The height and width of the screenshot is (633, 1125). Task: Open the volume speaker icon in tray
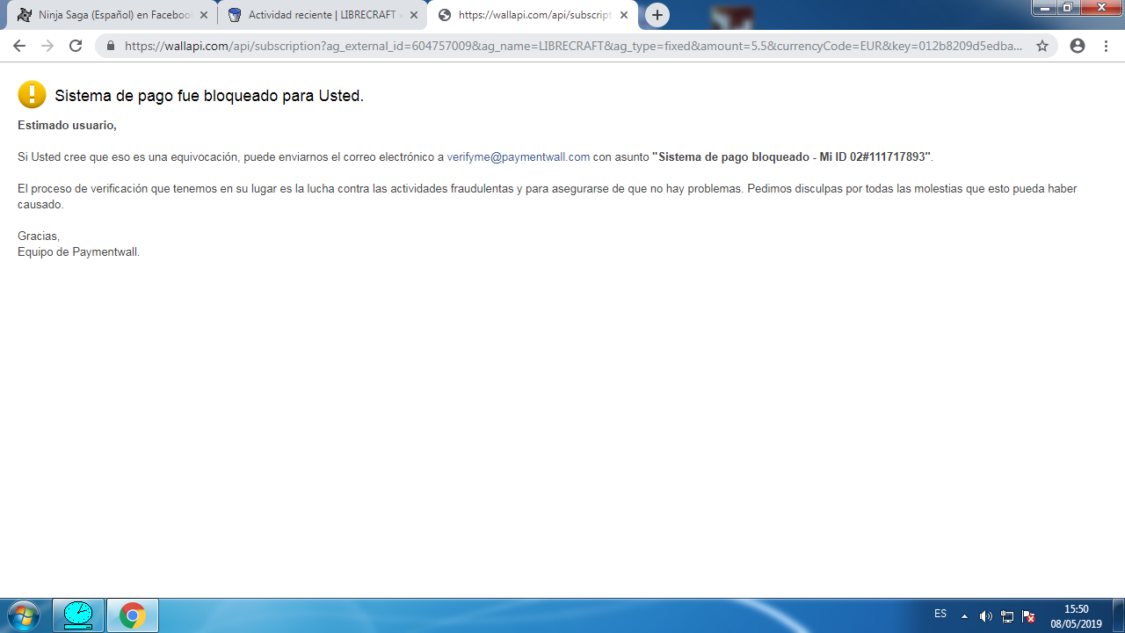(x=986, y=616)
